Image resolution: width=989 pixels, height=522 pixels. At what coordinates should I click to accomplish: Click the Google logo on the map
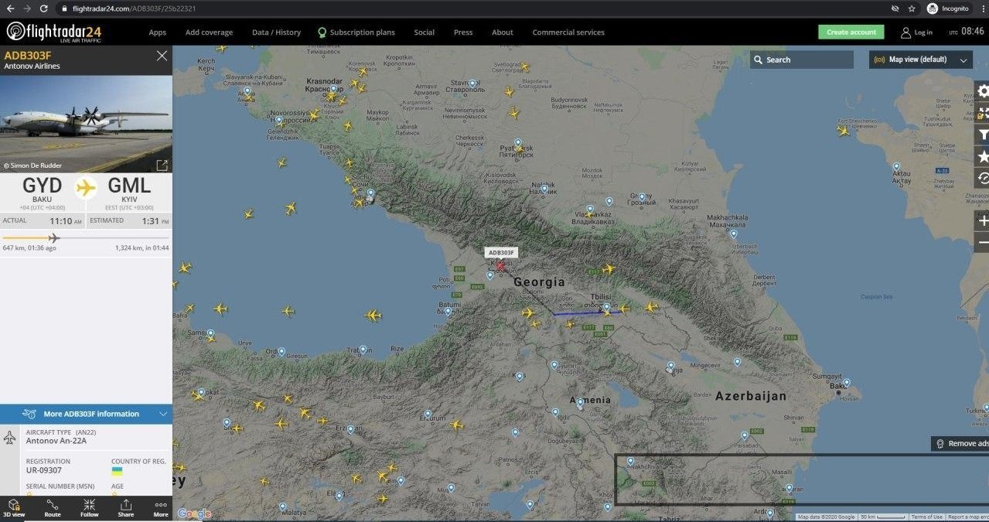[194, 513]
